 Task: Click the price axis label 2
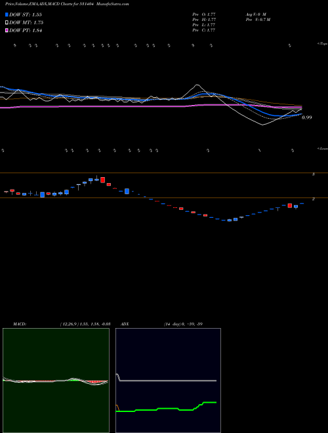click(x=314, y=199)
